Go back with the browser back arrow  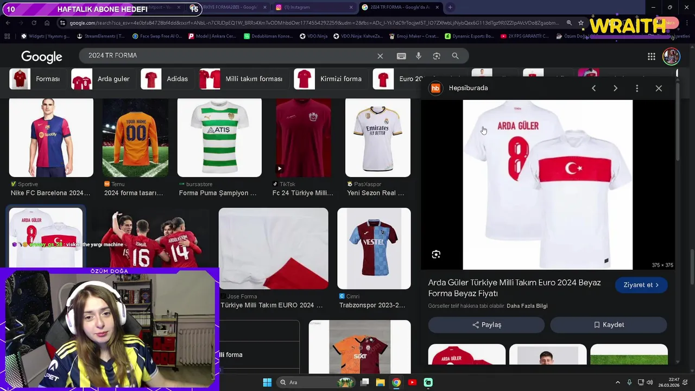point(8,23)
